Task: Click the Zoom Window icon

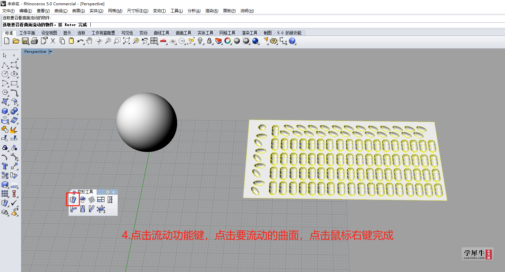Action: coord(117,41)
